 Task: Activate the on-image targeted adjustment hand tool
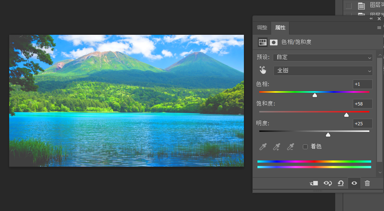tap(263, 70)
